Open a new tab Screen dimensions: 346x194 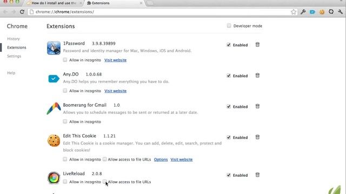click(150, 3)
